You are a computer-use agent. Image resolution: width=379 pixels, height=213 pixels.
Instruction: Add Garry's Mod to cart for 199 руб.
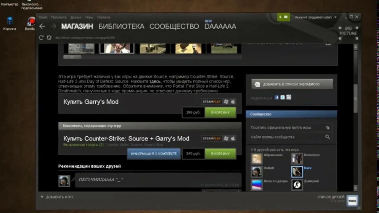click(220, 112)
